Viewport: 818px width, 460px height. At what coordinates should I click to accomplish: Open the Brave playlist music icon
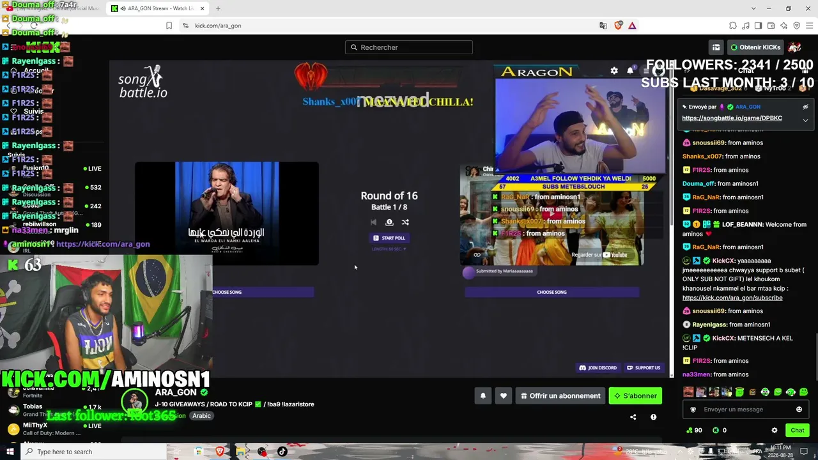click(x=746, y=26)
